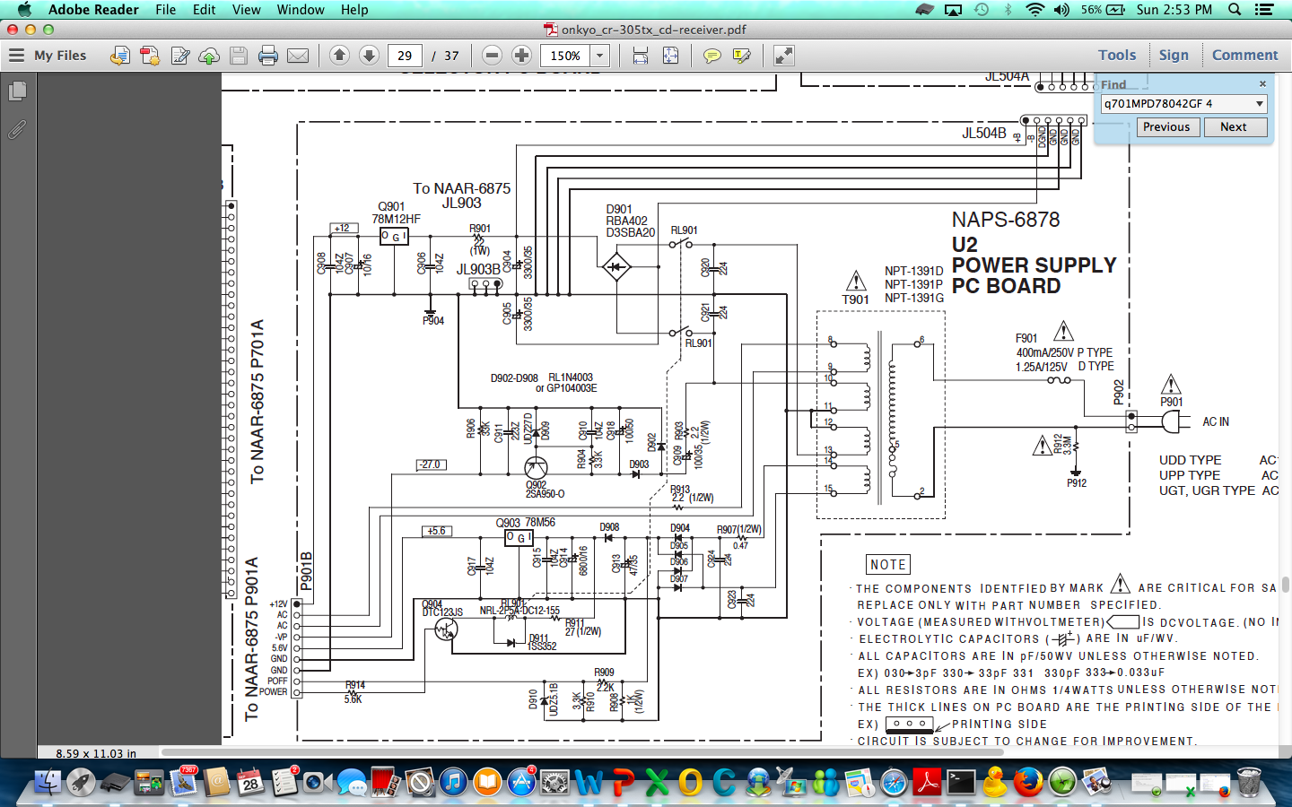
Task: Open Calendar from the Dock
Action: (x=250, y=782)
